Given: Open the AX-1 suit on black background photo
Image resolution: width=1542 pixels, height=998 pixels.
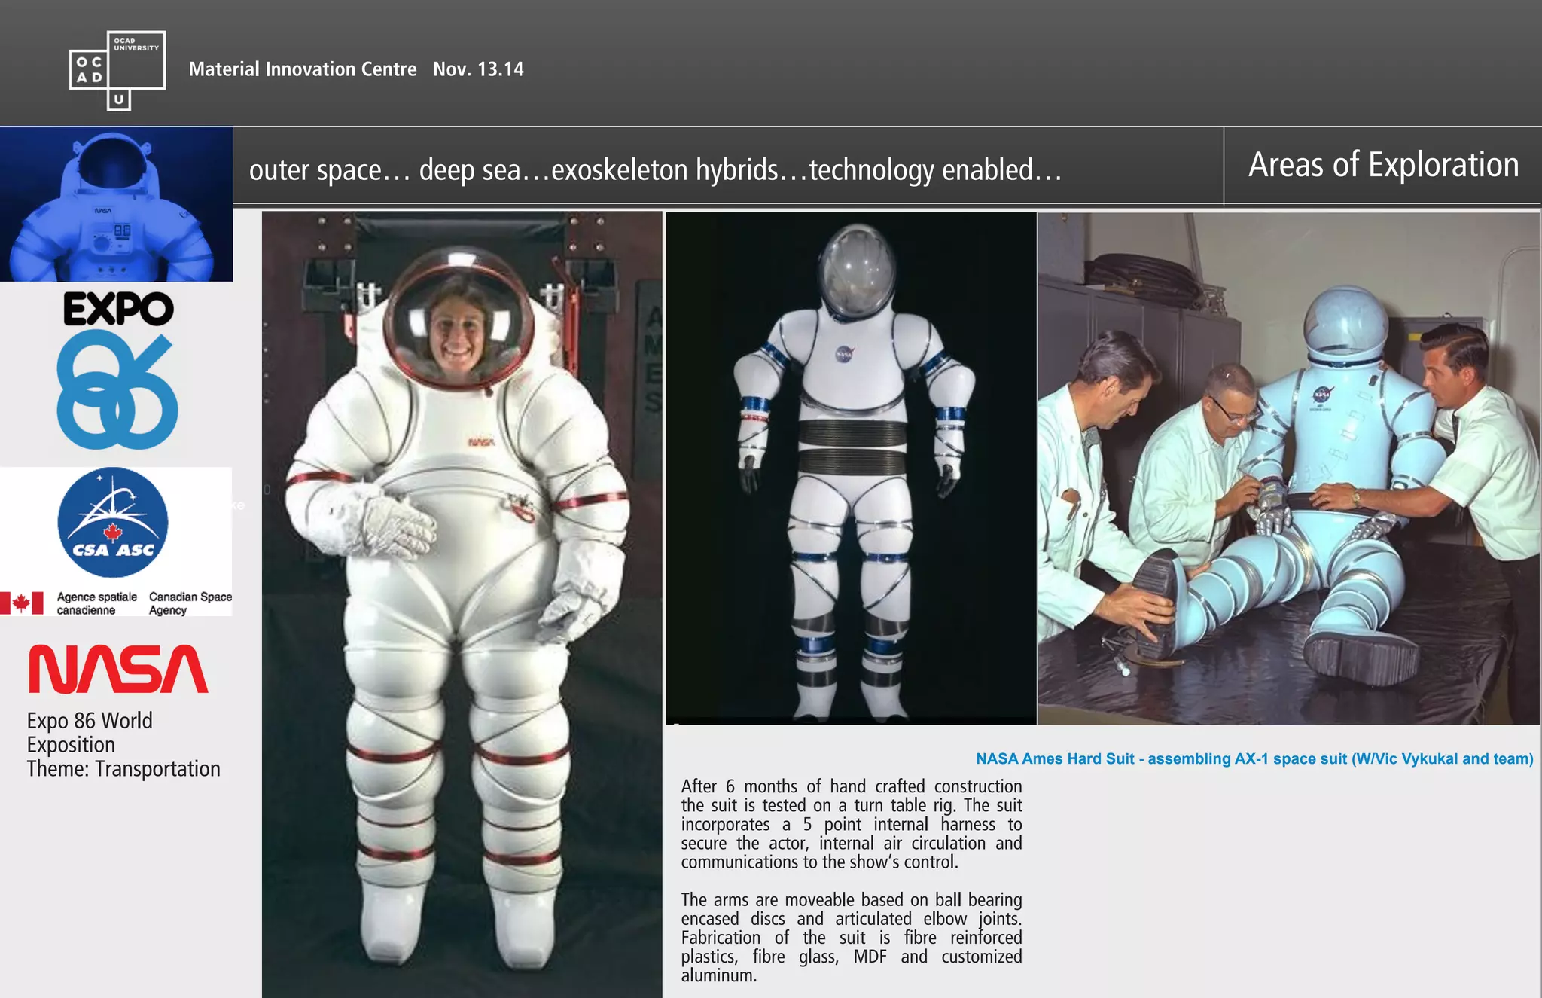Looking at the screenshot, I should [x=851, y=467].
